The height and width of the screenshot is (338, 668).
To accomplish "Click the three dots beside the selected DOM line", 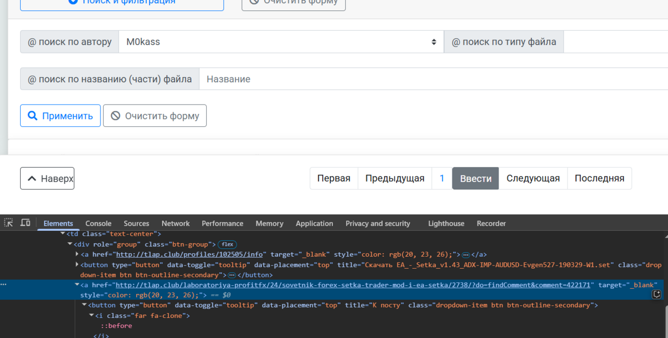I will pos(4,285).
